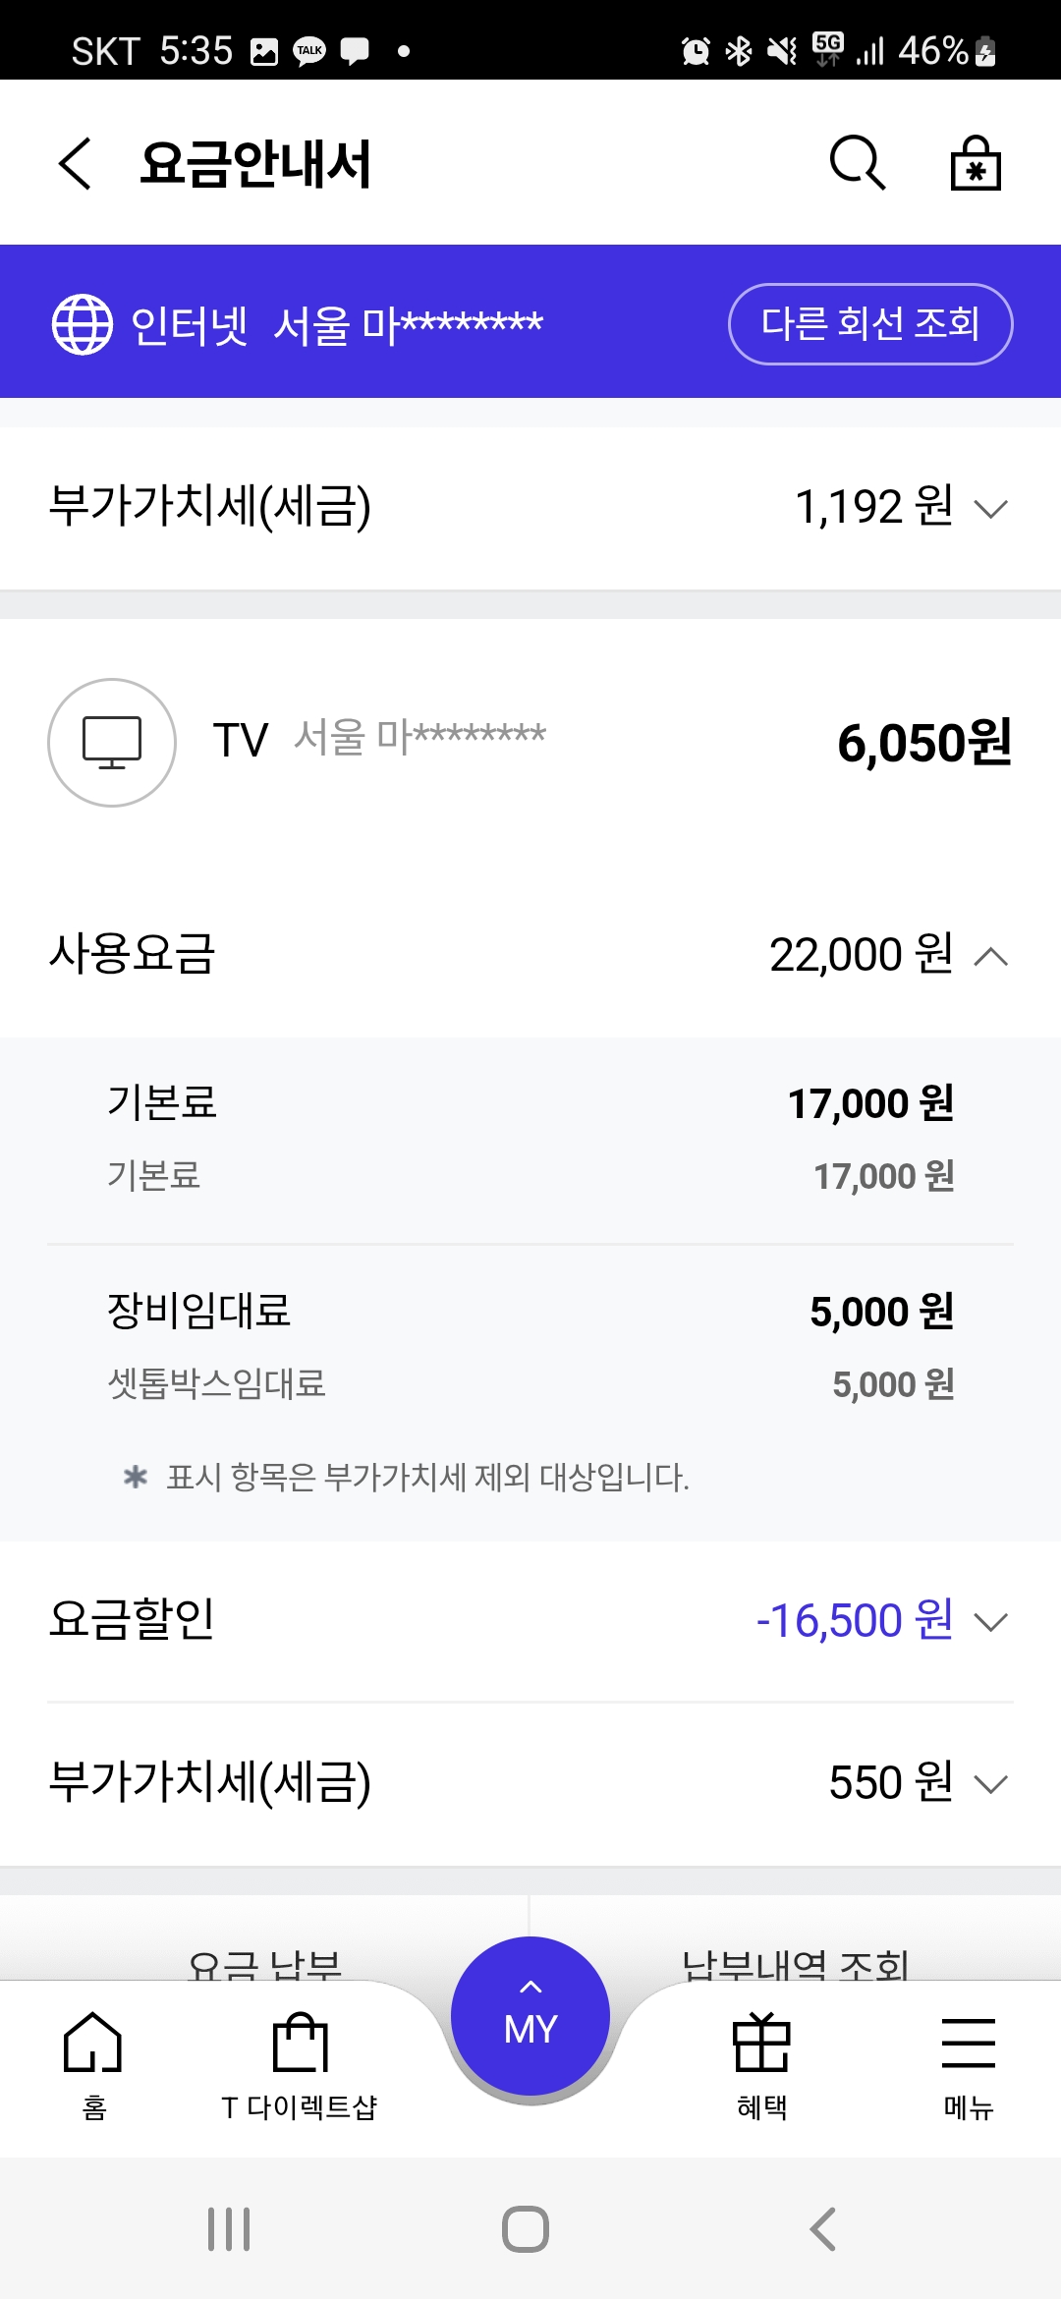Tap the 셋톱박스임대료 5,000 원 line item

[x=530, y=1384]
